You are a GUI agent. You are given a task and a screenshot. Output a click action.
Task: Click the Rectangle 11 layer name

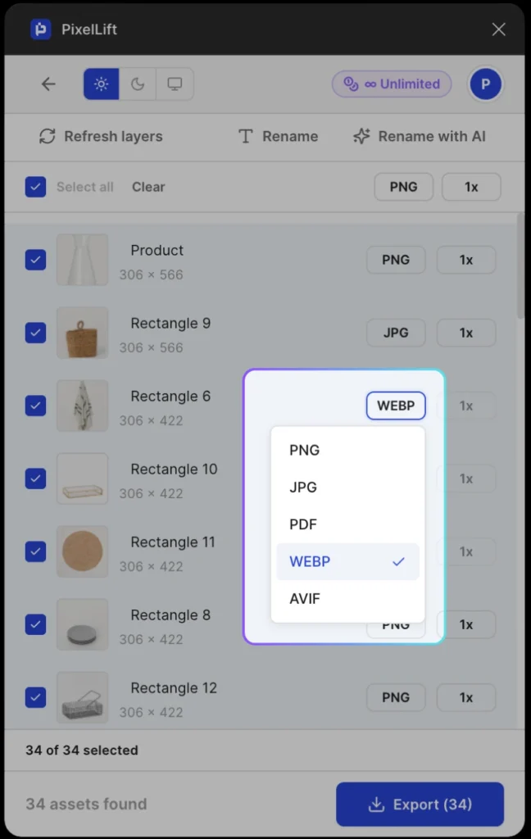[x=173, y=542]
